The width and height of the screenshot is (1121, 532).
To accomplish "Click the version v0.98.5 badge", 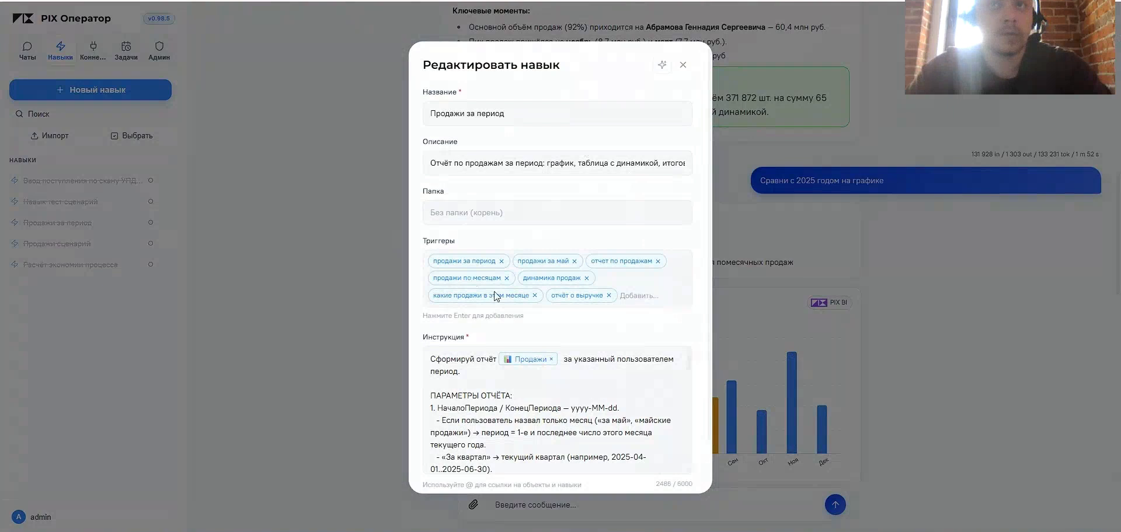I will point(159,19).
